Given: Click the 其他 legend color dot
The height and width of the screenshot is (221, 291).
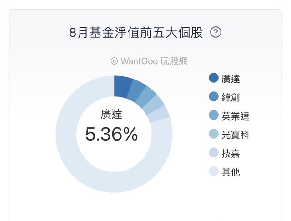Looking at the screenshot, I should click(x=214, y=172).
